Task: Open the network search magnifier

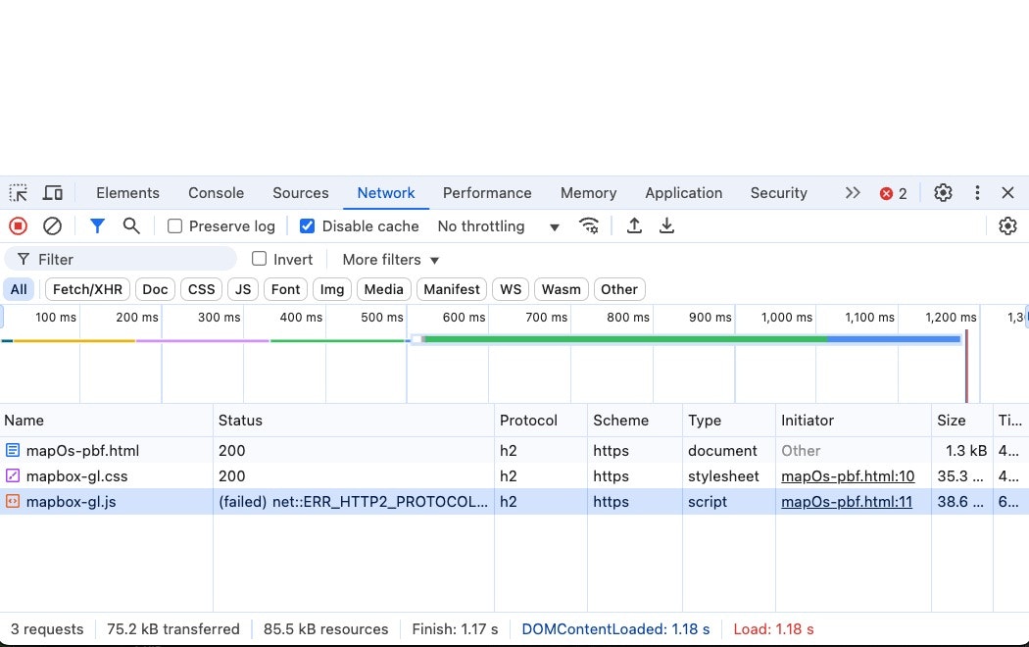Action: point(131,226)
